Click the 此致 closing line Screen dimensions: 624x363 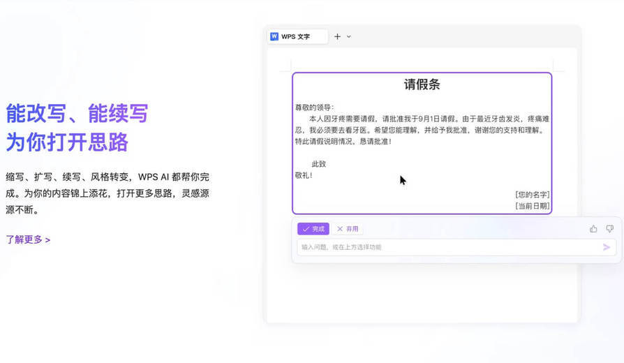pos(319,164)
